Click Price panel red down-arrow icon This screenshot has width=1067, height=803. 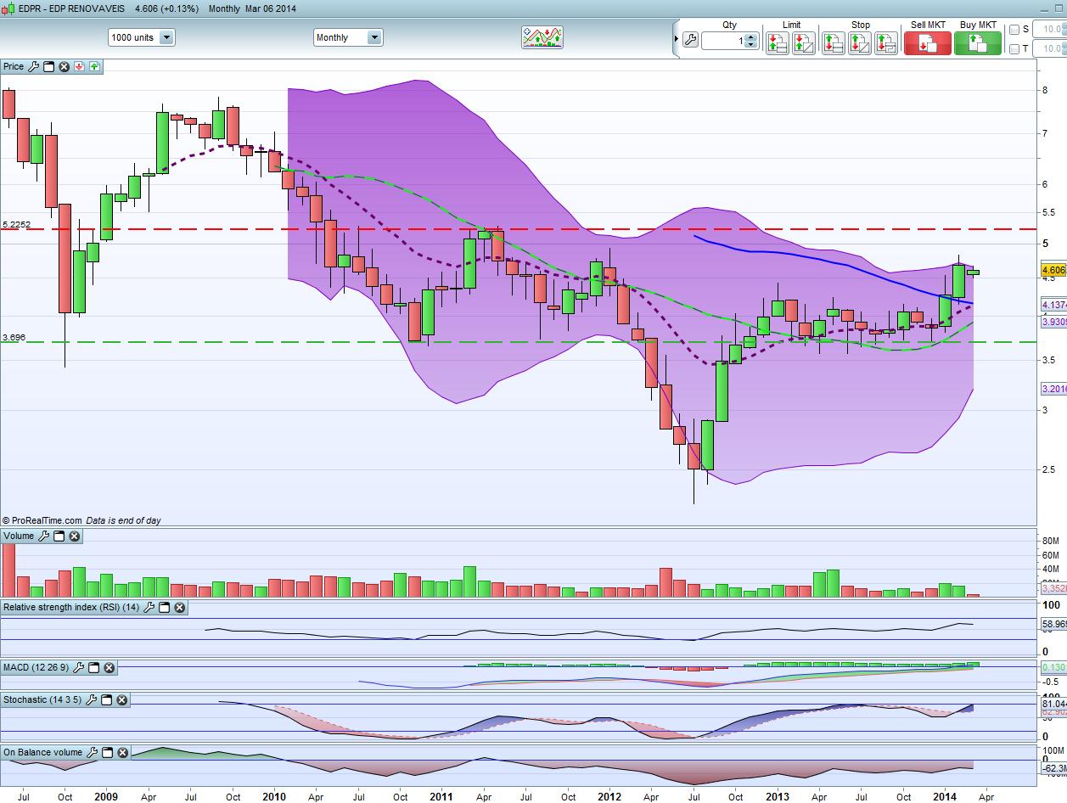79,66
